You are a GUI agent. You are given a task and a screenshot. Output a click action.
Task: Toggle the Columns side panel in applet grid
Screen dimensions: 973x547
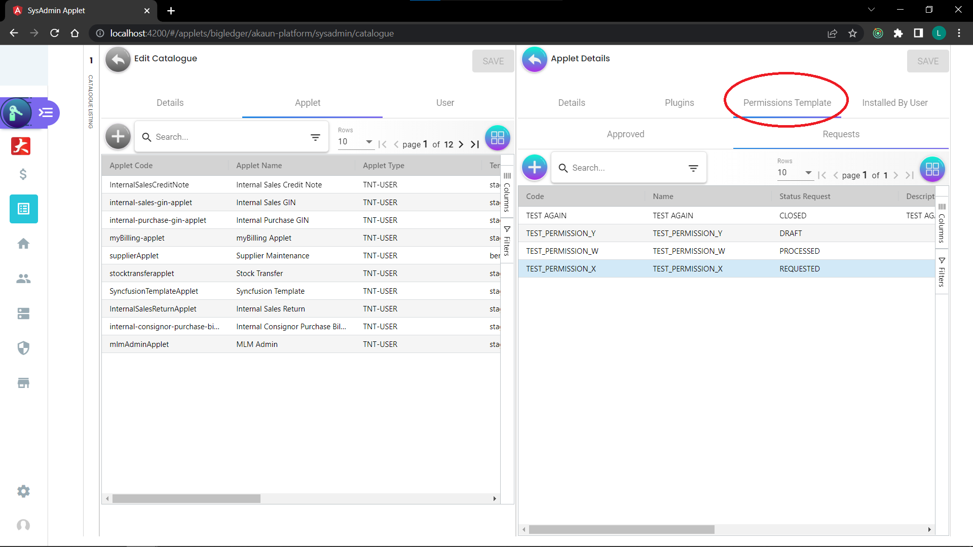[x=507, y=192]
